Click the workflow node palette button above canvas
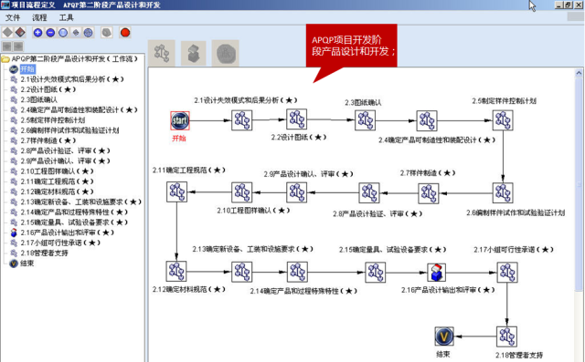 [x=162, y=54]
